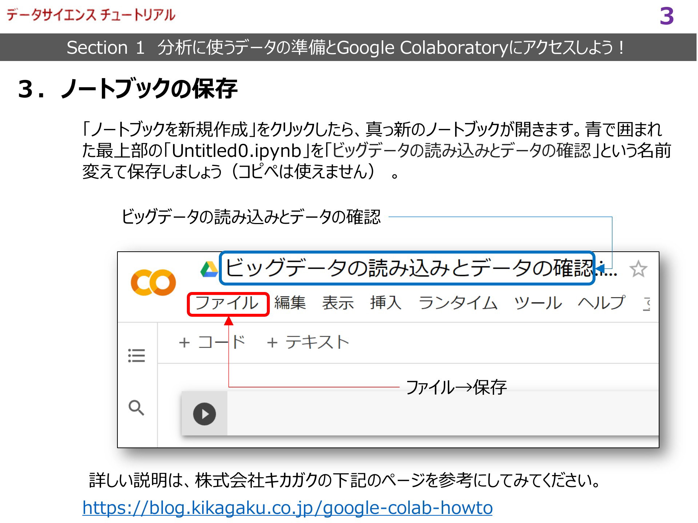Open the table of contents sidebar icon
Image resolution: width=698 pixels, height=523 pixels.
136,355
